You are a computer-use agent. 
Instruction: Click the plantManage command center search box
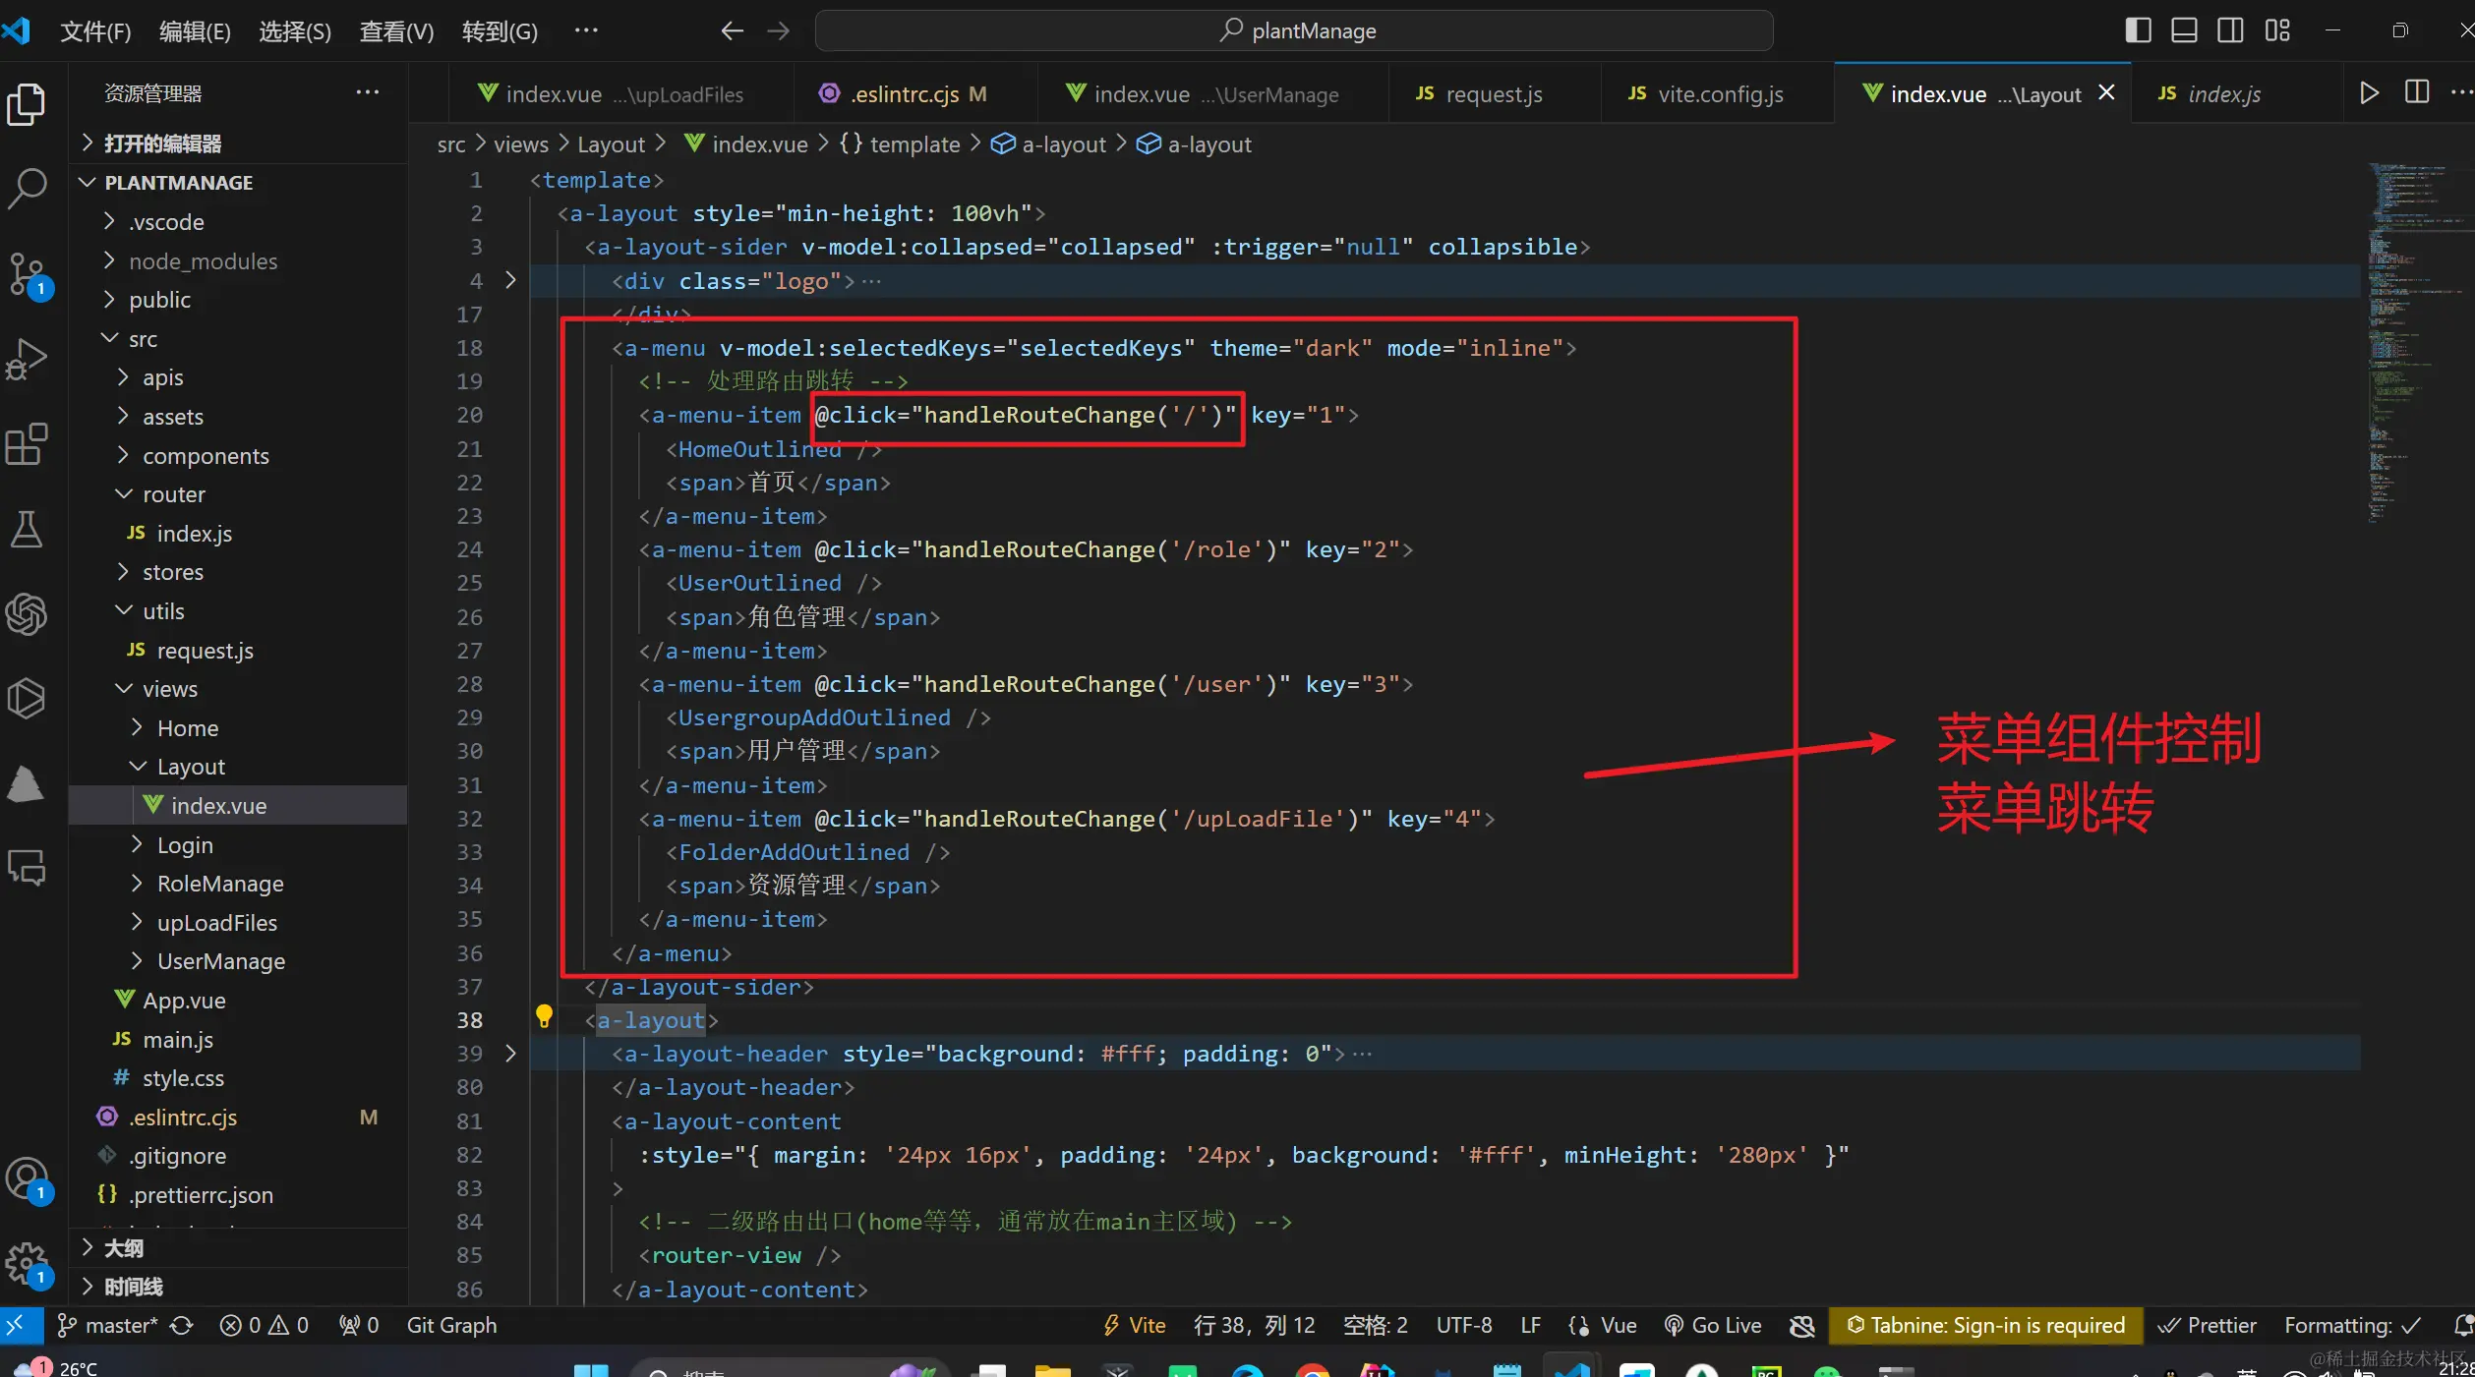coord(1294,30)
